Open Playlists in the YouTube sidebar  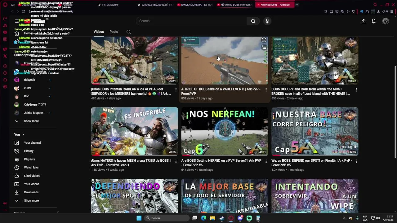(x=29, y=160)
